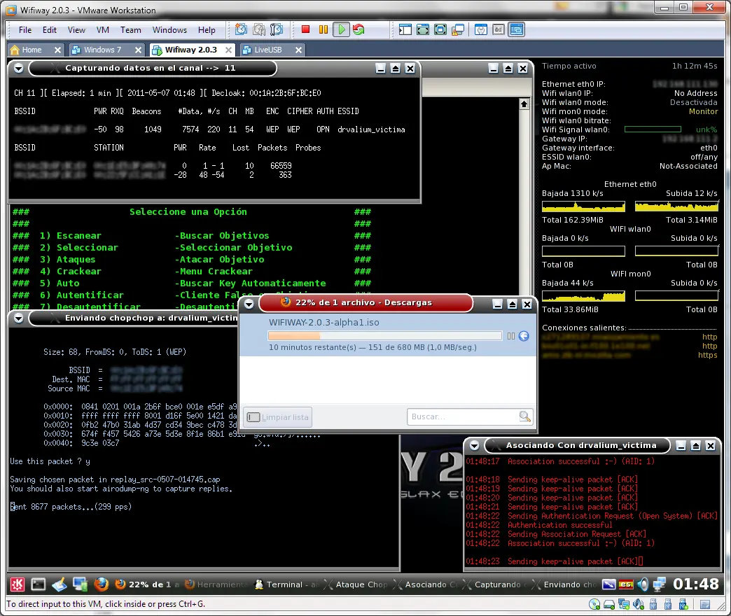Click the appliance view toolbar icon
This screenshot has height=616, width=731.
pos(499,29)
